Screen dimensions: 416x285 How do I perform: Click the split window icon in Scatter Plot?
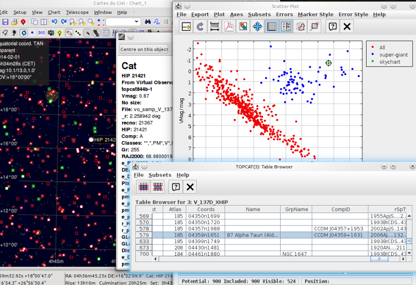(x=186, y=26)
